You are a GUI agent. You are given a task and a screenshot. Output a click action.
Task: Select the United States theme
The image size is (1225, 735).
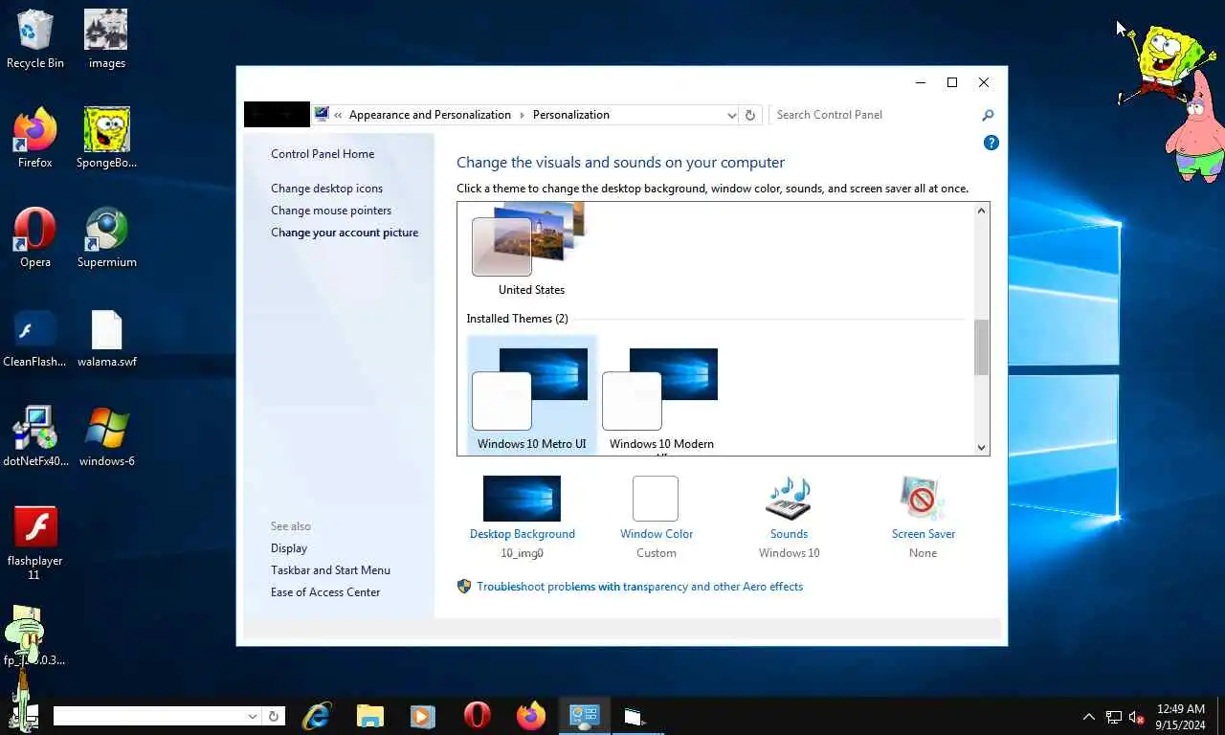point(531,251)
